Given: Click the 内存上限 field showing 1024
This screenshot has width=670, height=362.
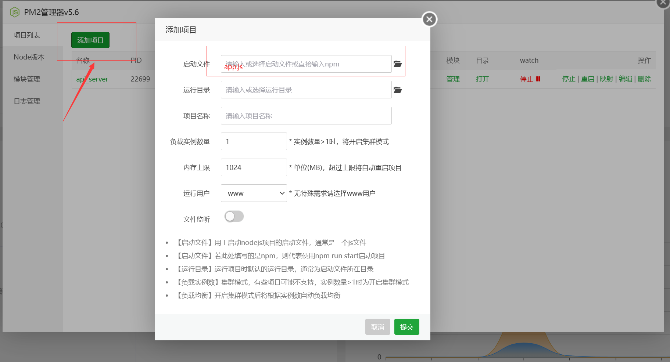Looking at the screenshot, I should point(254,167).
